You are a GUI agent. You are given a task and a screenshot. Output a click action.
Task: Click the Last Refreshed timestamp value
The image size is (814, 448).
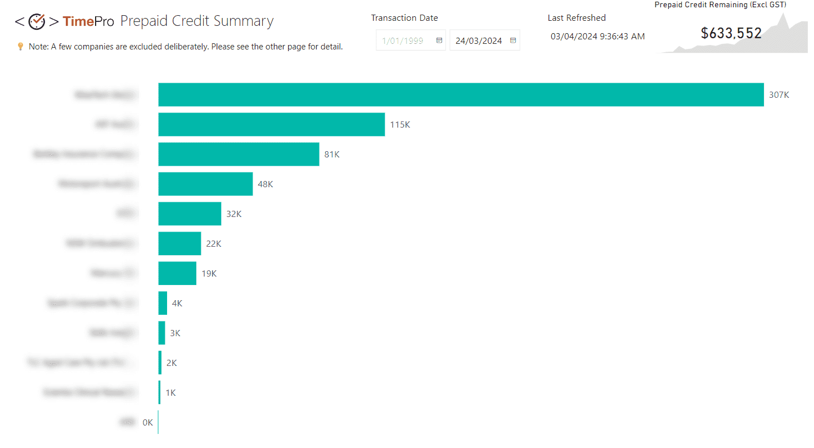[x=597, y=37]
